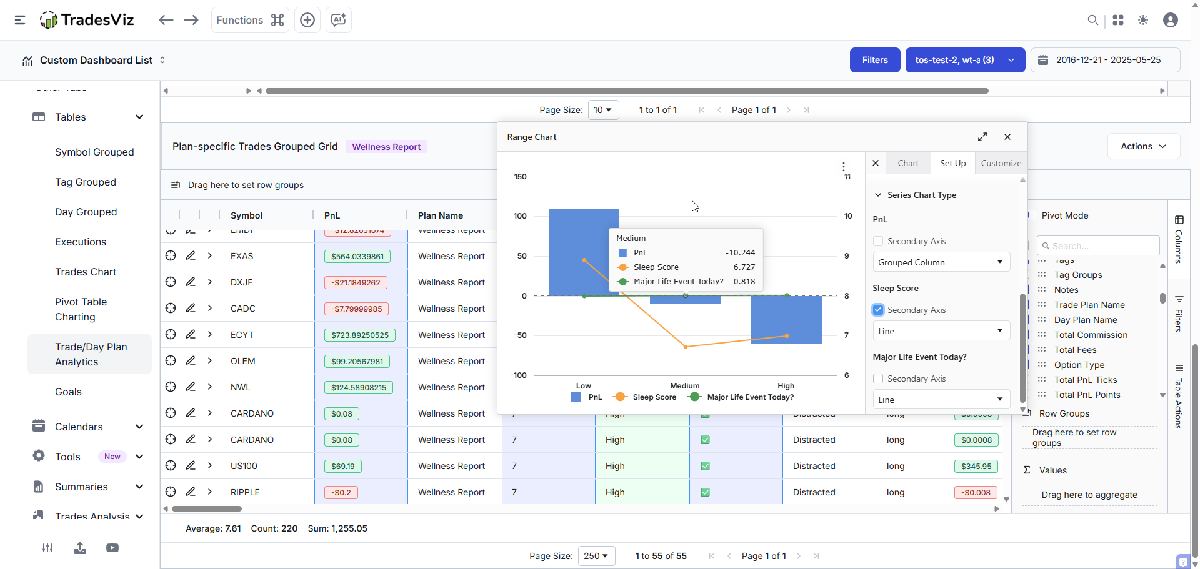Select the Chart tab in Range Chart panel
This screenshot has height=569, width=1200.
coord(908,162)
